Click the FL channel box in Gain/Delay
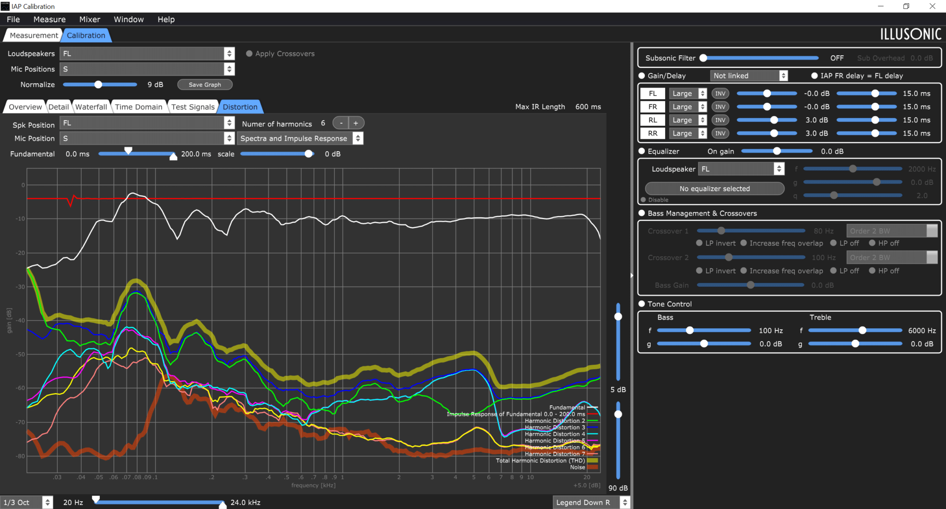 click(x=653, y=94)
